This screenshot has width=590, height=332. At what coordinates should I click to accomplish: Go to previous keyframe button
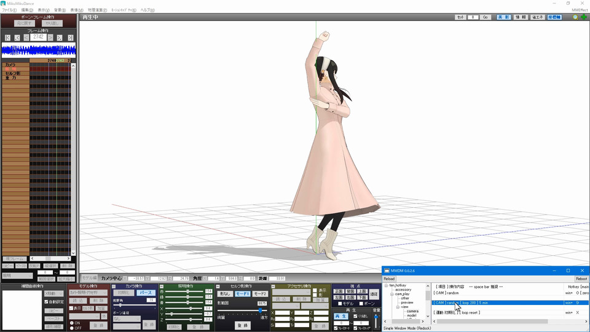point(17,38)
